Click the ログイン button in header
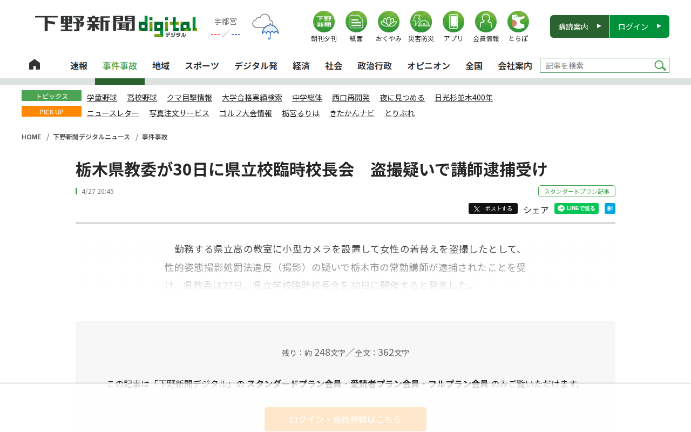 pos(640,26)
